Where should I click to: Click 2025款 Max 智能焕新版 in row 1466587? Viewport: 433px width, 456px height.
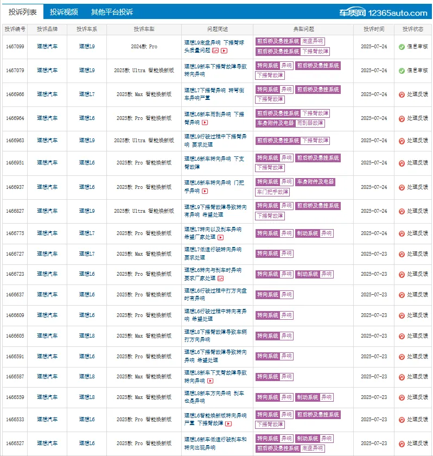(144, 377)
